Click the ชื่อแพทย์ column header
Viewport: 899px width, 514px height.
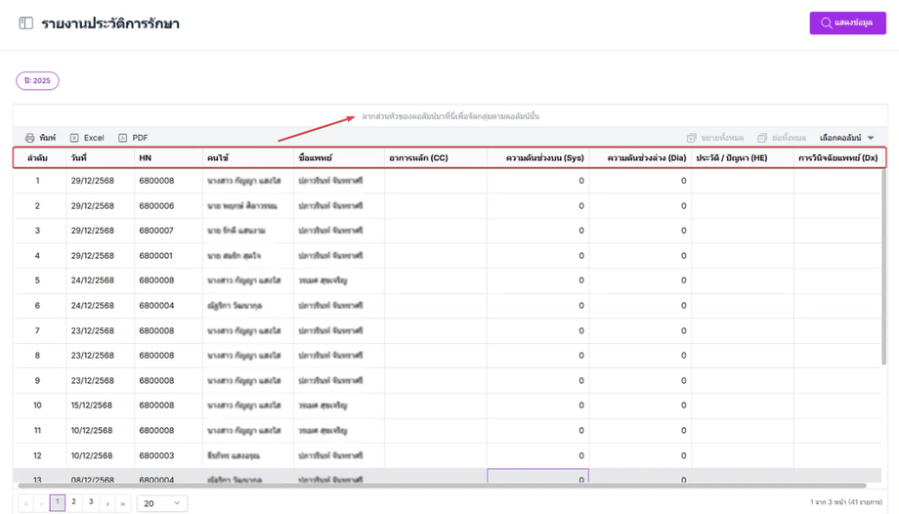coord(317,157)
